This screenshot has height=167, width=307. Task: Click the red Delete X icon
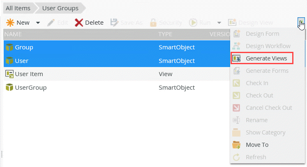(79, 23)
